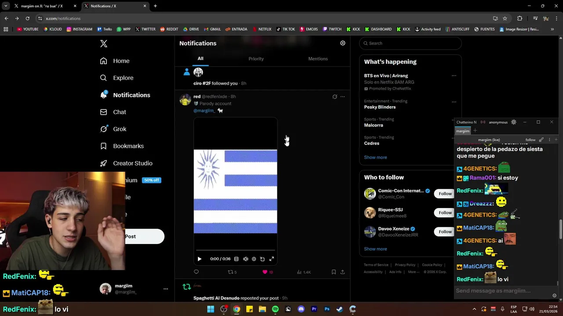Open Privacy Policy footer link
The image size is (563, 316).
tap(405, 265)
